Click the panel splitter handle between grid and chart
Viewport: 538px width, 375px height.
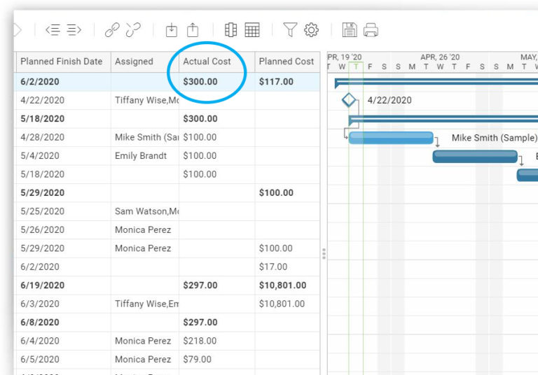324,254
